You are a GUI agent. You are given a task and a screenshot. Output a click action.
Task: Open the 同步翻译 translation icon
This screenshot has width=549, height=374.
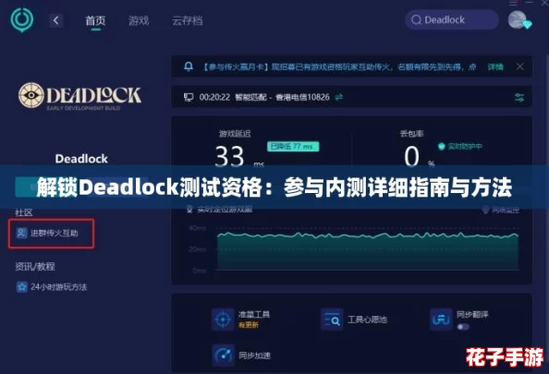(441, 320)
